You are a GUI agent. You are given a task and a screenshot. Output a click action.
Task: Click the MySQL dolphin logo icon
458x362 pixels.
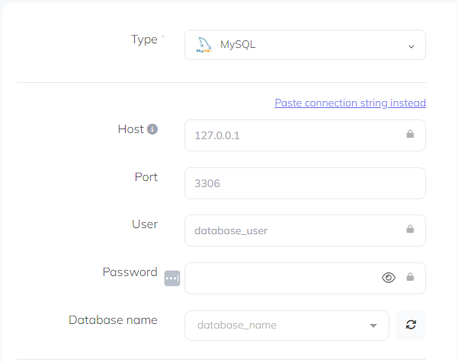tap(203, 45)
